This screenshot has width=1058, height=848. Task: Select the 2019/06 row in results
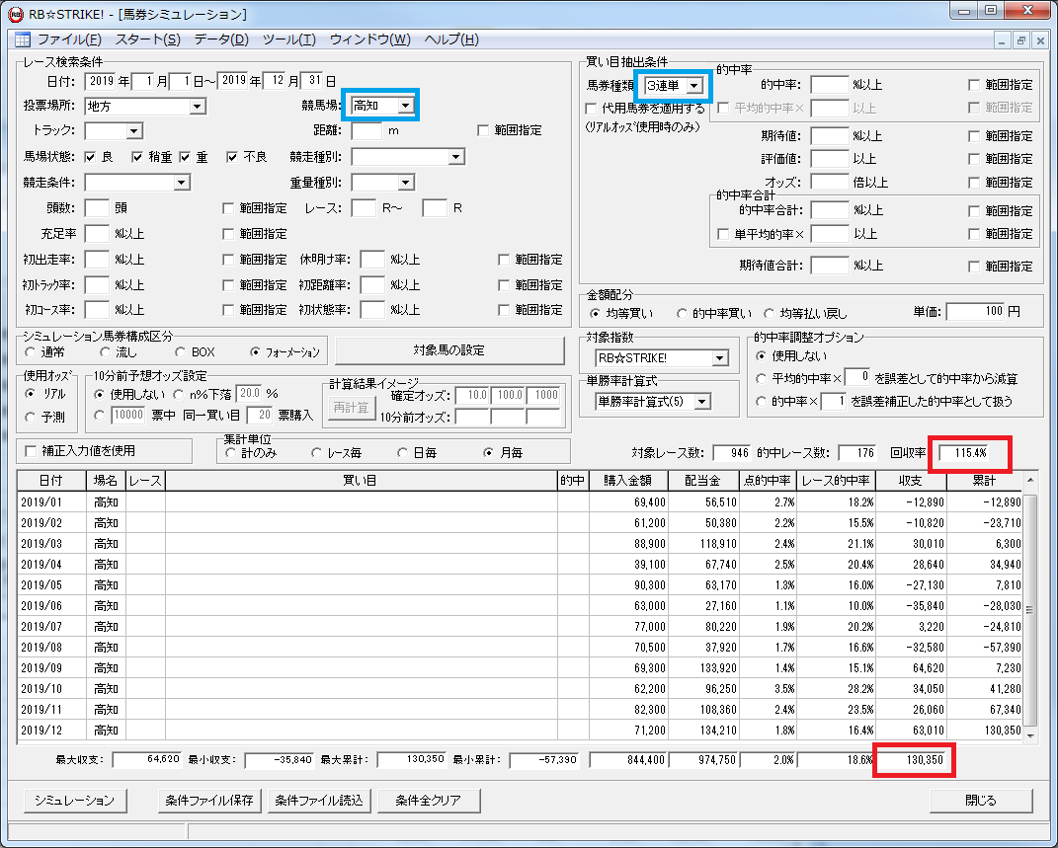coord(521,606)
